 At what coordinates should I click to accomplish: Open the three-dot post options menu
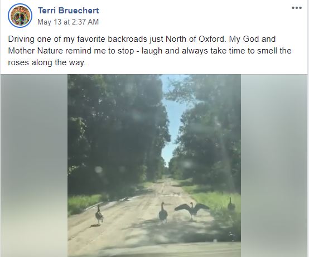(x=297, y=8)
